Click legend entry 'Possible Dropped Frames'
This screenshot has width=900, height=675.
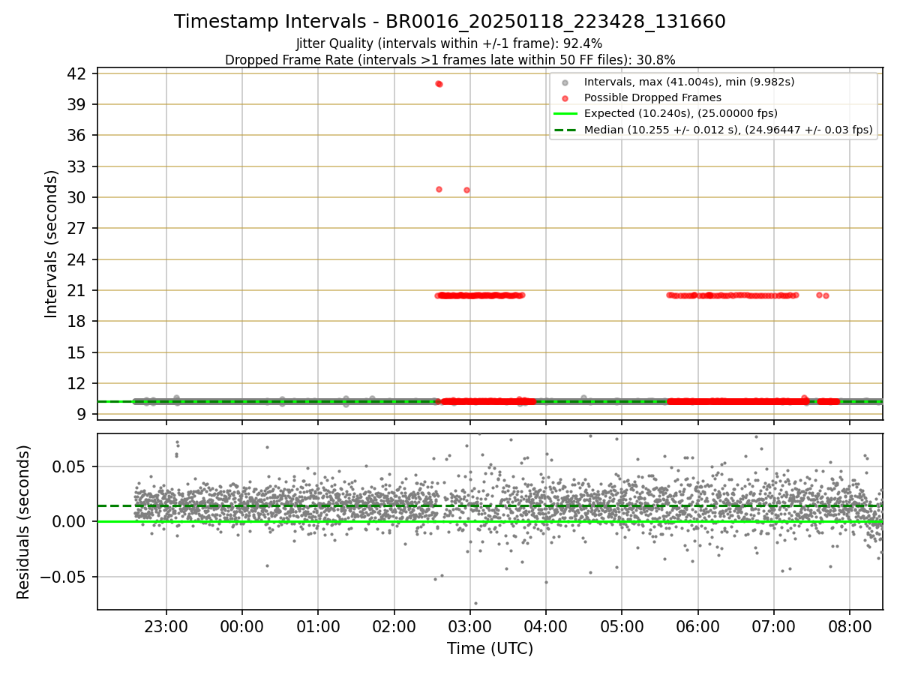[x=652, y=97]
